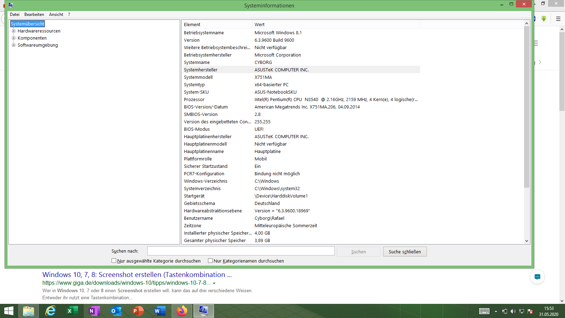
Task: Click the Systeminformationen taskbar button
Action: coord(204,311)
